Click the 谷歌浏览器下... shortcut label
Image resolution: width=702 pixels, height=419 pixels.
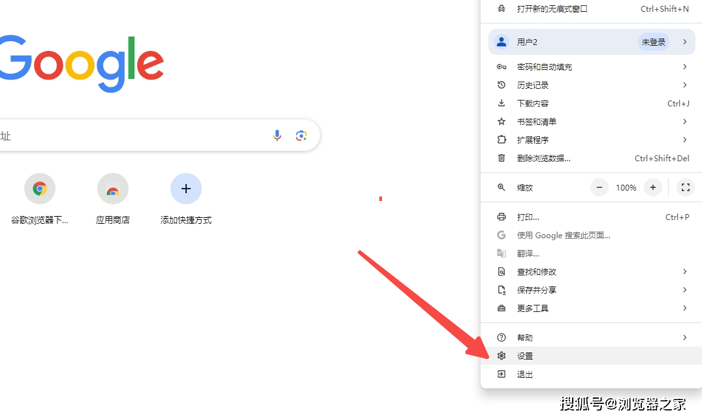tap(40, 220)
